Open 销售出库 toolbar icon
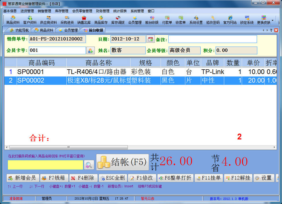Viewport: 282px width, 204px height. (84, 20)
